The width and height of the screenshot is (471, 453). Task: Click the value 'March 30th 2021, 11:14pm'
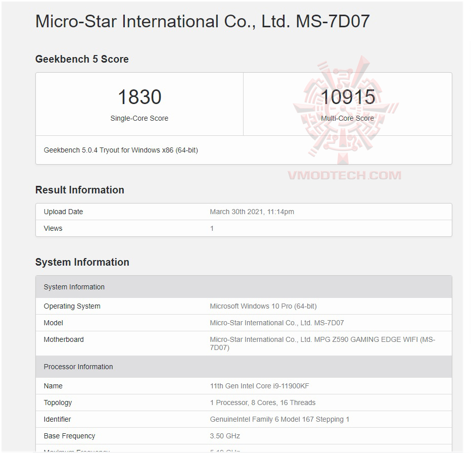point(252,212)
